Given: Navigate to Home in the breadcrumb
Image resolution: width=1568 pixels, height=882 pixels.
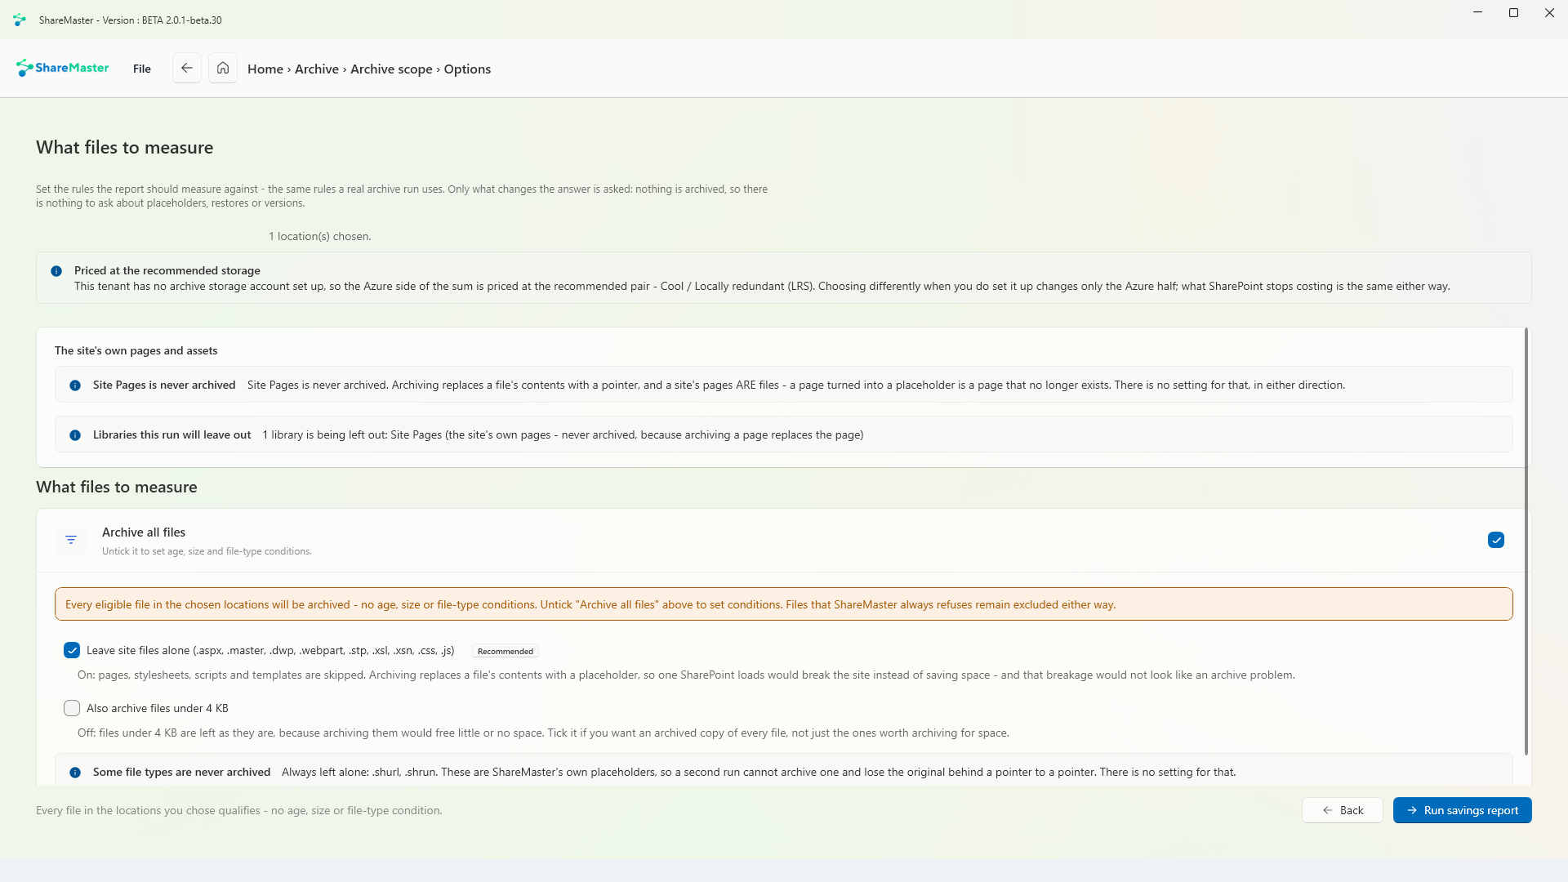Looking at the screenshot, I should pos(265,69).
